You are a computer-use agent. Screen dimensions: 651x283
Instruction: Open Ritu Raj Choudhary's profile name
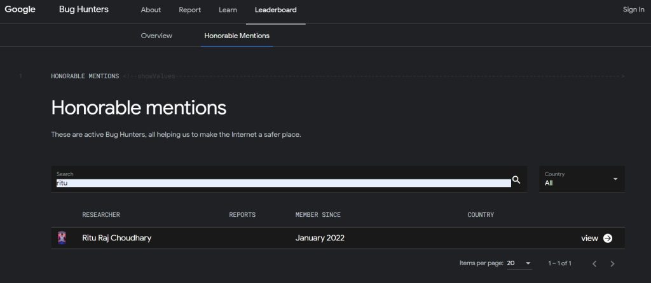click(116, 238)
